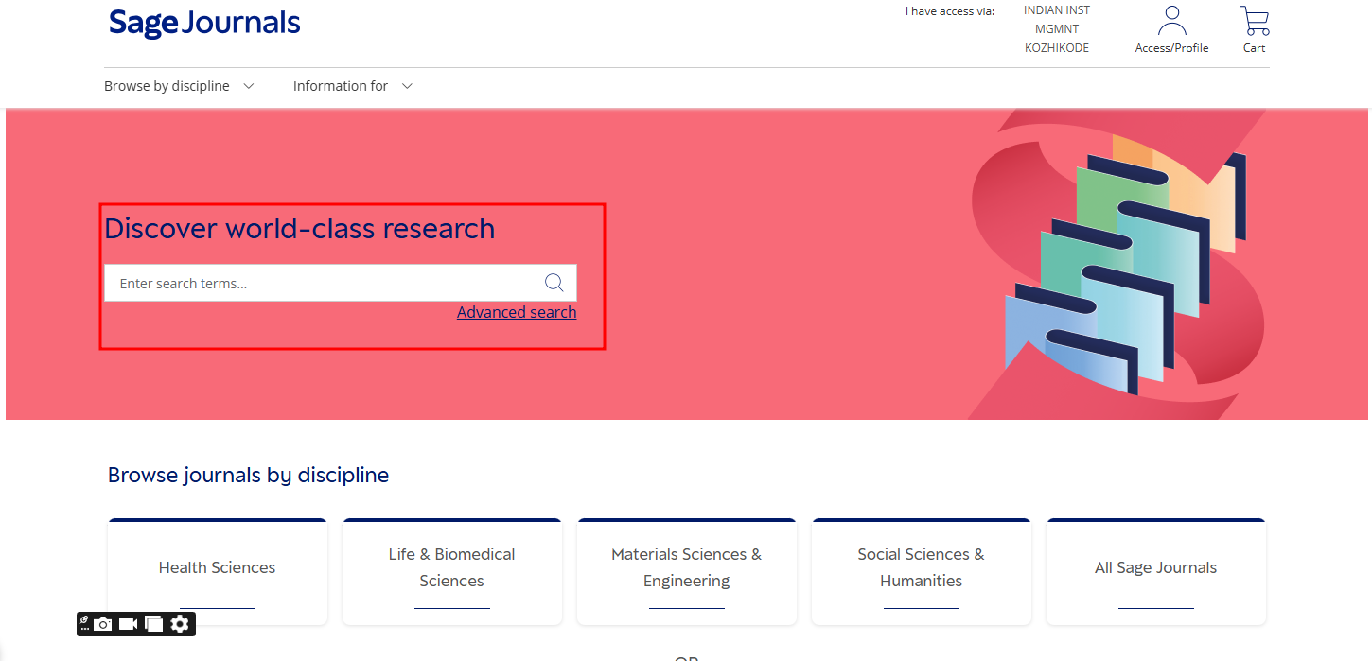Open the capture tool settings gear
The image size is (1372, 661).
[180, 624]
